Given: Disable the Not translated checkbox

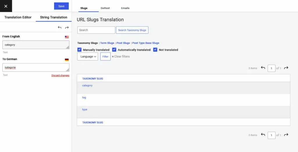Looking at the screenshot, I should [155, 50].
